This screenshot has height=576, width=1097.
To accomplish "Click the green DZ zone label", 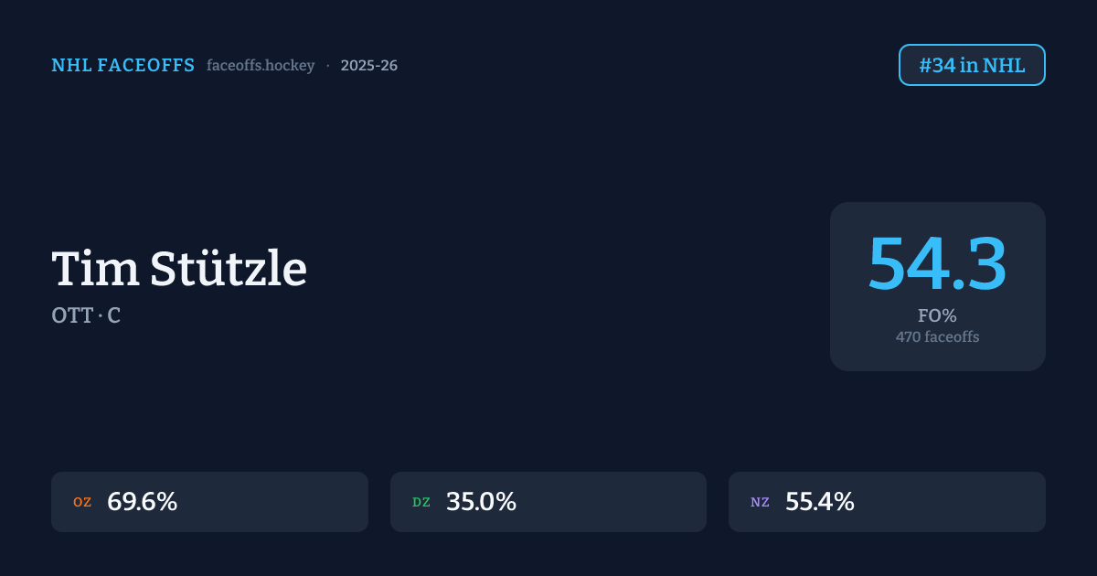I will tap(421, 502).
